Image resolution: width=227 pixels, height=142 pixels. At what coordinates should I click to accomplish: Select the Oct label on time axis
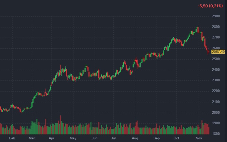(x=176, y=138)
